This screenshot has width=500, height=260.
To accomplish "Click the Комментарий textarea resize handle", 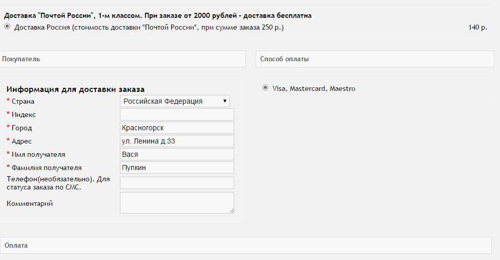I will coord(232,210).
